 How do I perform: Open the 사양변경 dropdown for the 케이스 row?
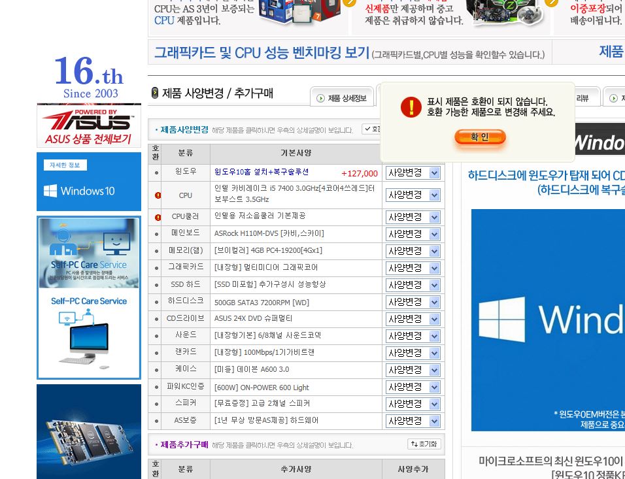pyautogui.click(x=413, y=370)
